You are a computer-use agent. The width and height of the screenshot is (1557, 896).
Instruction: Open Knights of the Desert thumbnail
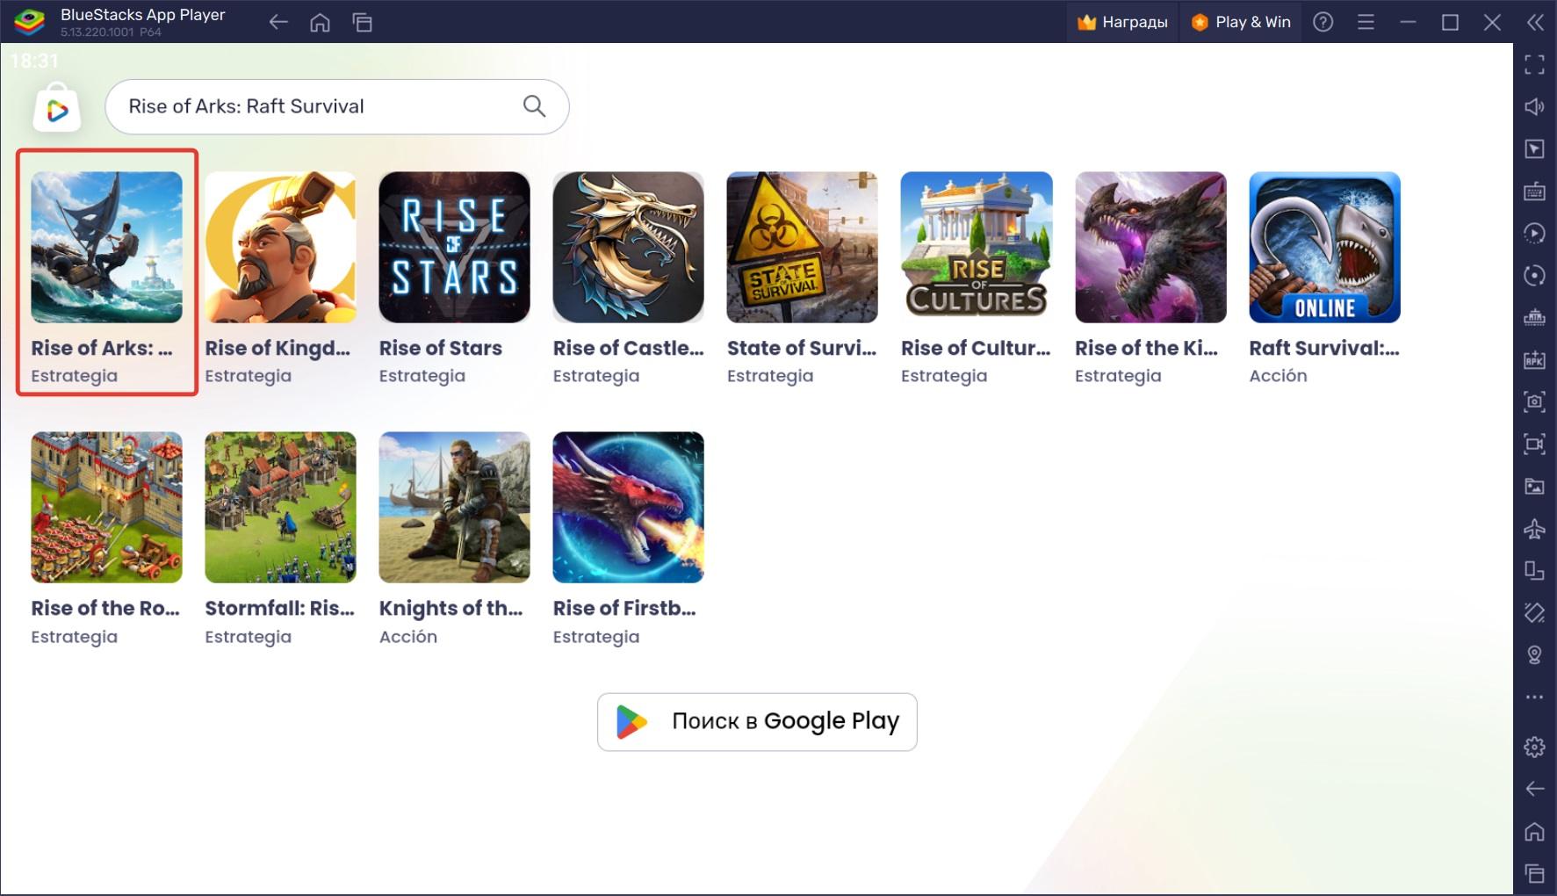tap(454, 507)
